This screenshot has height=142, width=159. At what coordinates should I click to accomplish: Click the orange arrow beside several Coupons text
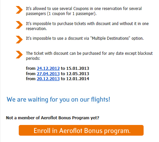(x=19, y=10)
